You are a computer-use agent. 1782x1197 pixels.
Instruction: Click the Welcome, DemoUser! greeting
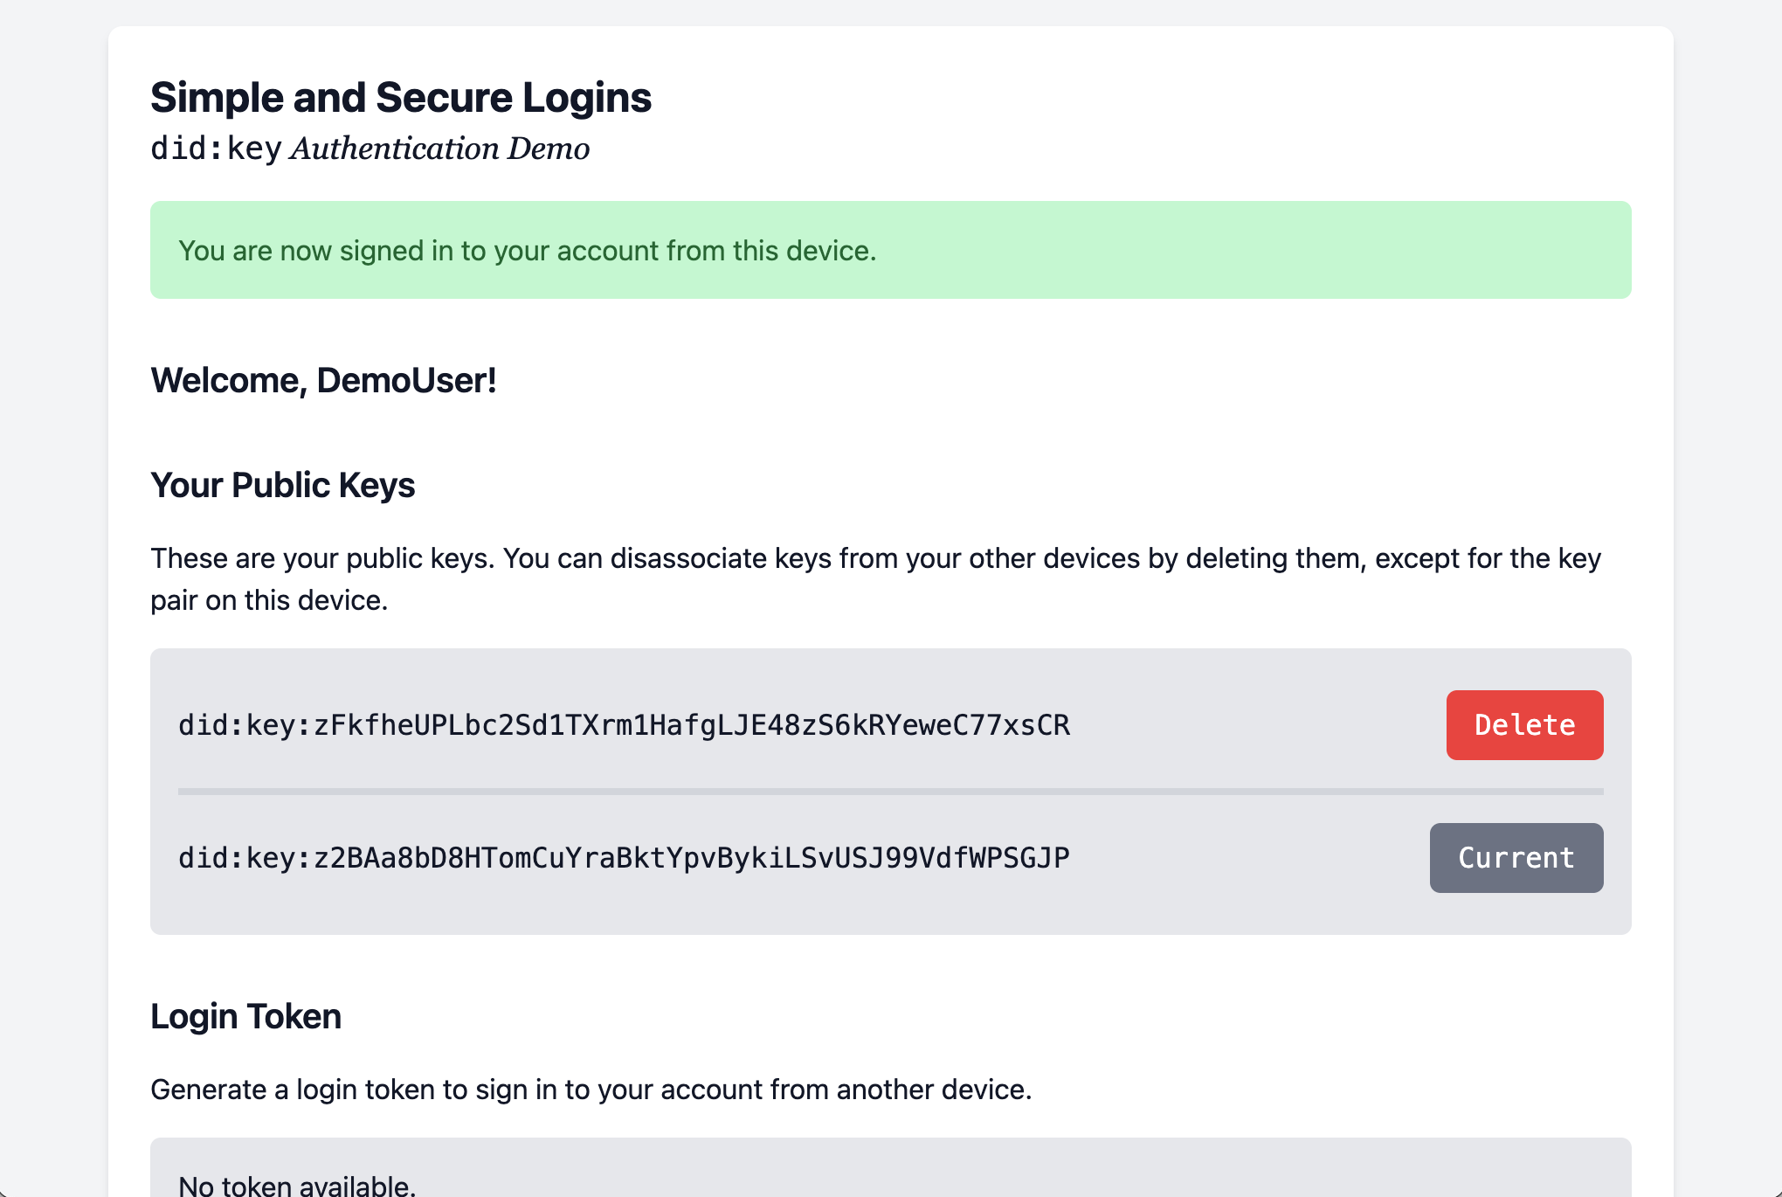pyautogui.click(x=323, y=379)
